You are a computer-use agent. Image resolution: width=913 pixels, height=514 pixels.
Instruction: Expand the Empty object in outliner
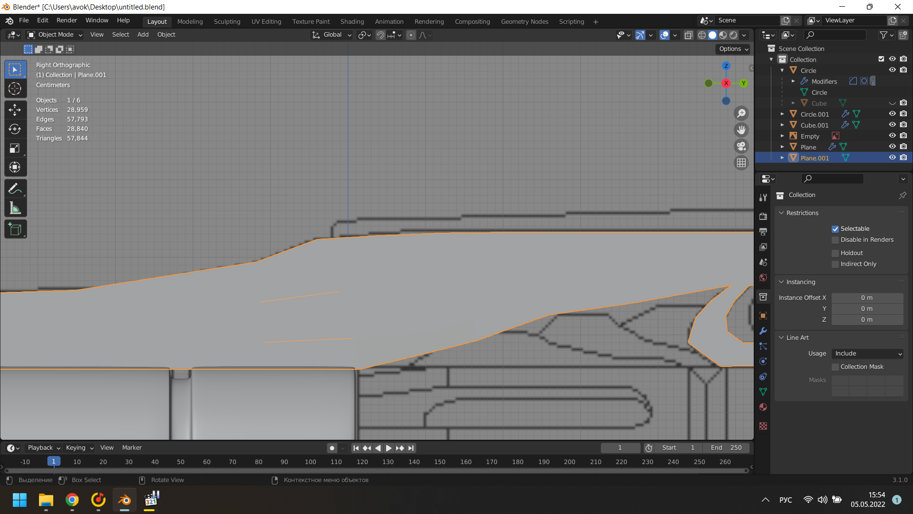[x=782, y=136]
